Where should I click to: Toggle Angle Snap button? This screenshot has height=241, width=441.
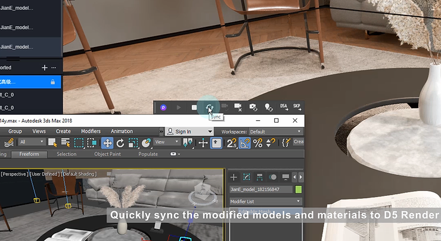(244, 143)
